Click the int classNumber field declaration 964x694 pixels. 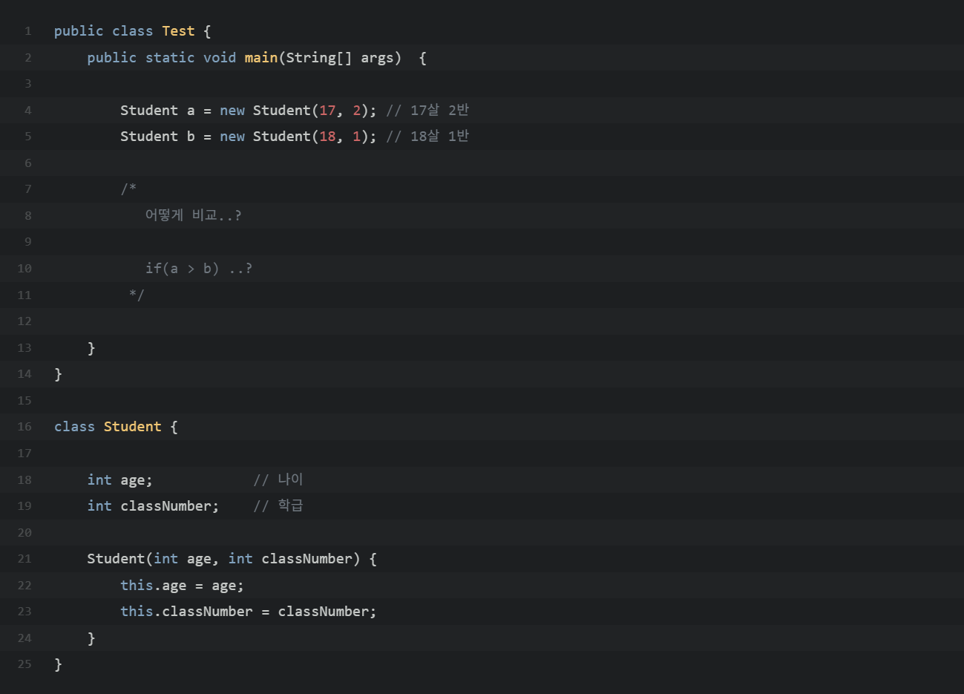pyautogui.click(x=153, y=506)
